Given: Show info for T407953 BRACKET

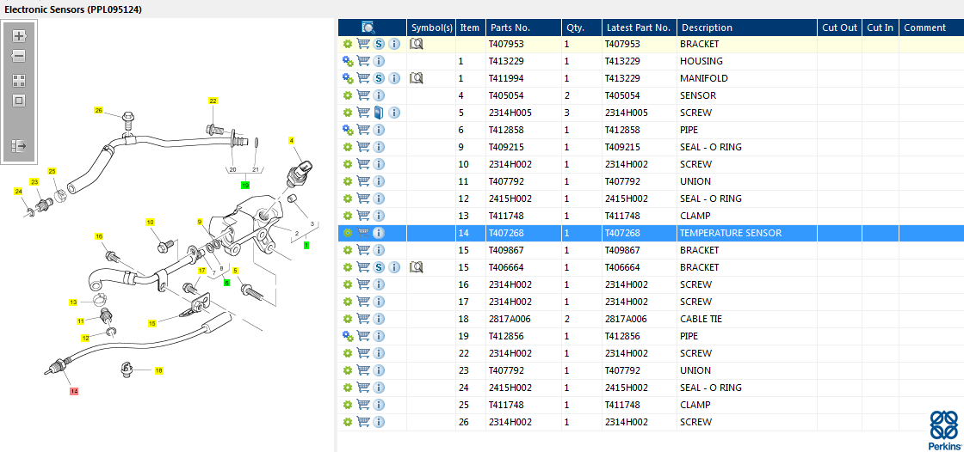Looking at the screenshot, I should pyautogui.click(x=394, y=44).
